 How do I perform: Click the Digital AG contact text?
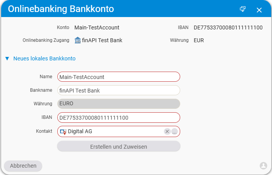click(80, 131)
